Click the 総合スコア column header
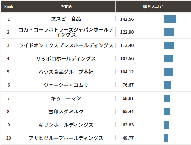Screen dimensions: 191x145 point(153,6)
